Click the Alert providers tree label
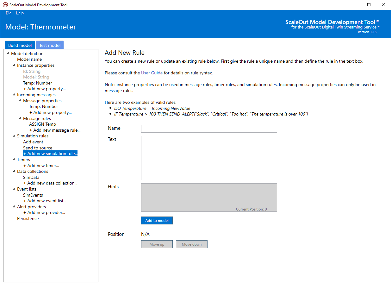391x289 pixels. [x=32, y=207]
